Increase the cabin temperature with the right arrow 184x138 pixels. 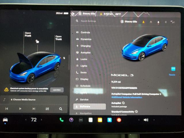click(42, 120)
